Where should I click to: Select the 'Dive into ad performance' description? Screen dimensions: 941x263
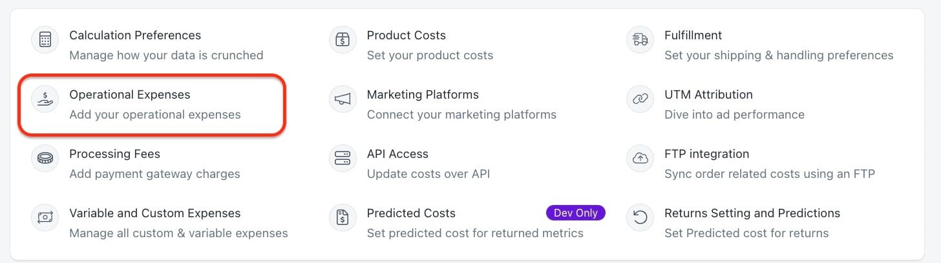pyautogui.click(x=734, y=115)
